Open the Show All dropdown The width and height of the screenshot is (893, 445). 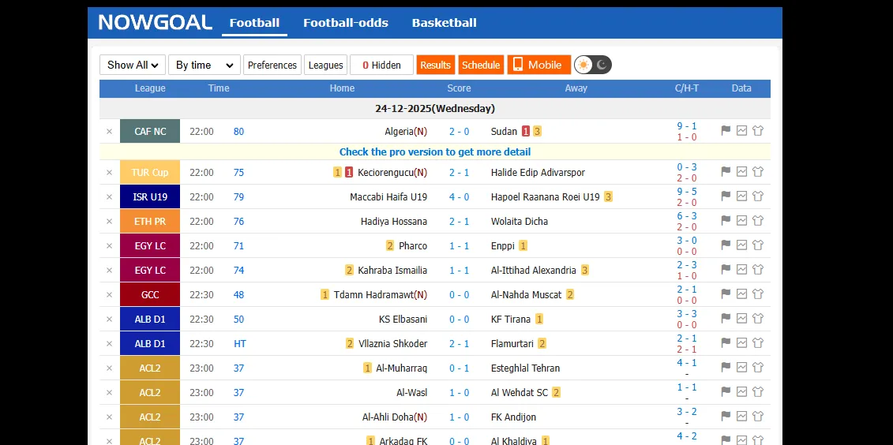click(133, 65)
